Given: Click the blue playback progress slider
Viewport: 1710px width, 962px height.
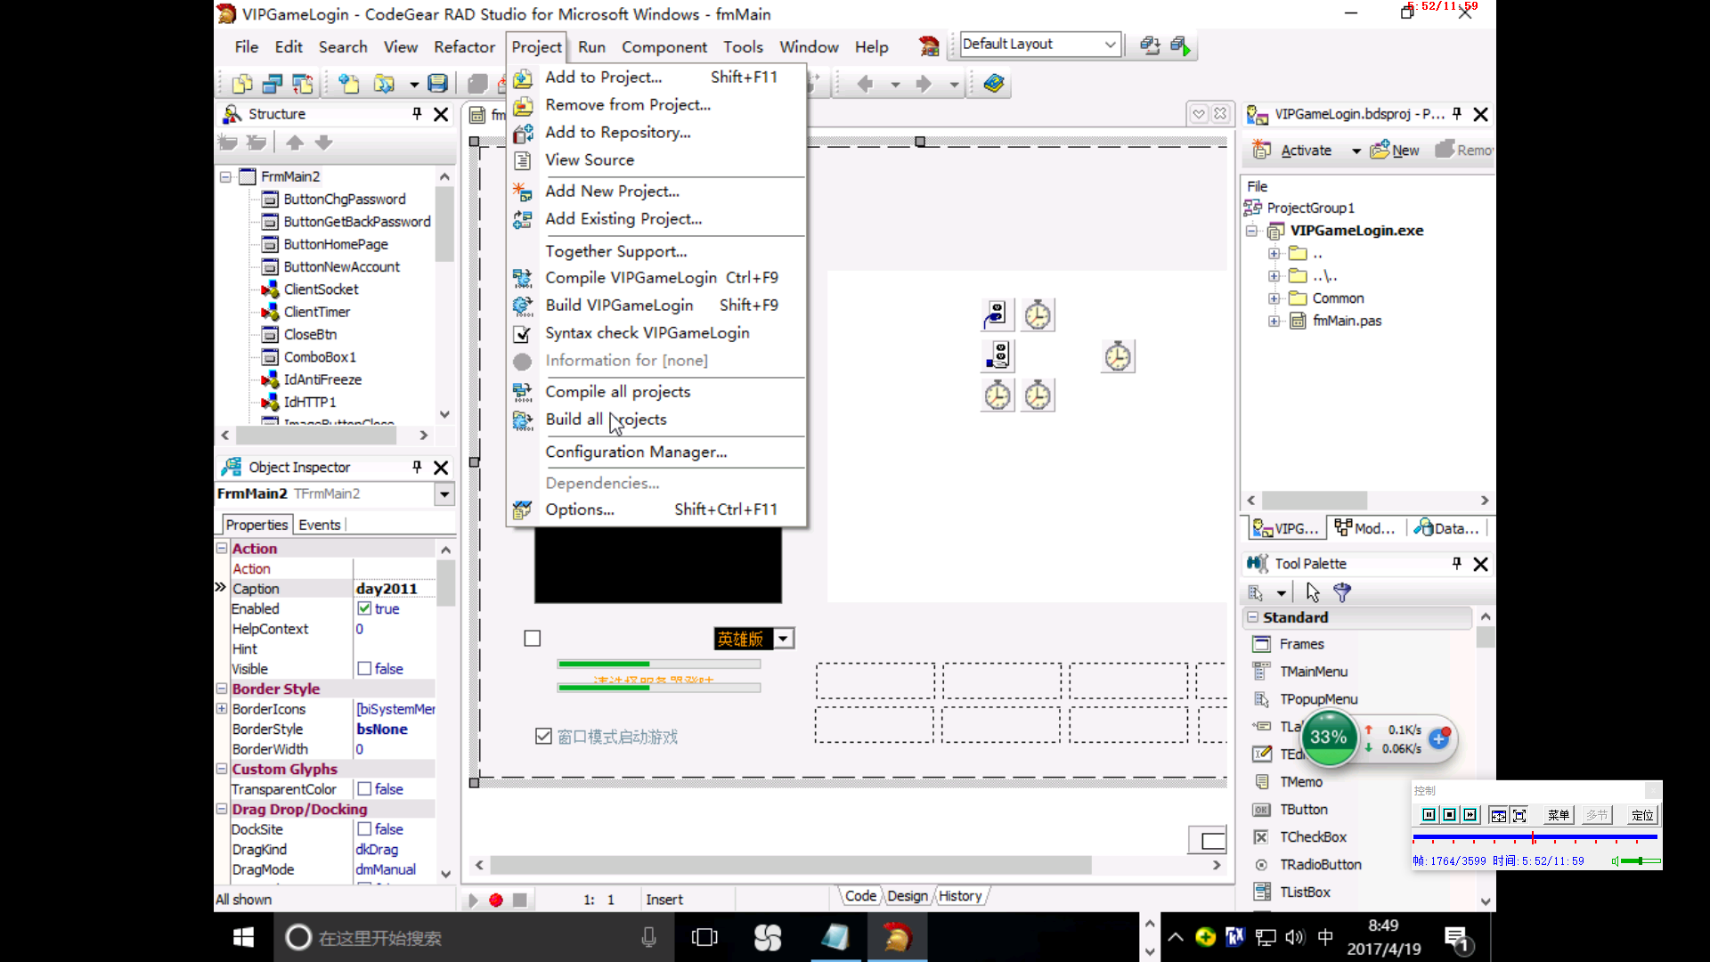Looking at the screenshot, I should click(x=1535, y=837).
